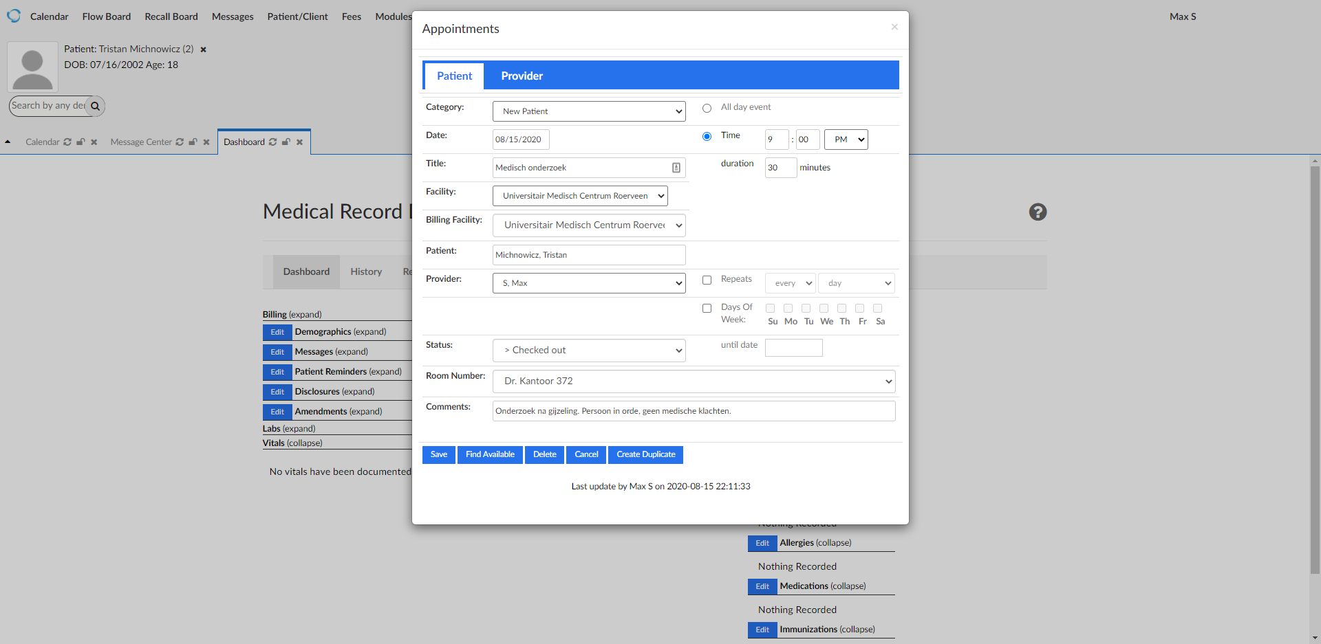Open the Category dropdown
This screenshot has height=644, width=1321.
coord(589,111)
